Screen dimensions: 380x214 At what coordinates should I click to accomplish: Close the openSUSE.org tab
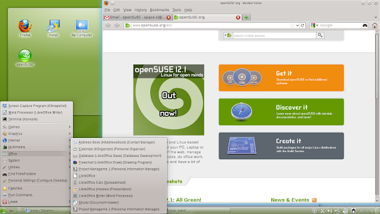point(238,17)
